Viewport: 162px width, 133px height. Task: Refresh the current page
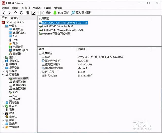click(x=22, y=13)
